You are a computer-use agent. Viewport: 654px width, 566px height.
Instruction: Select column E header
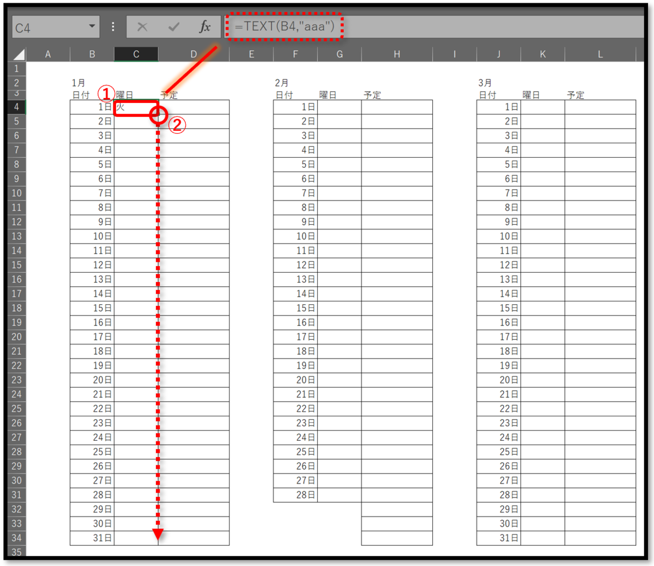pos(251,54)
